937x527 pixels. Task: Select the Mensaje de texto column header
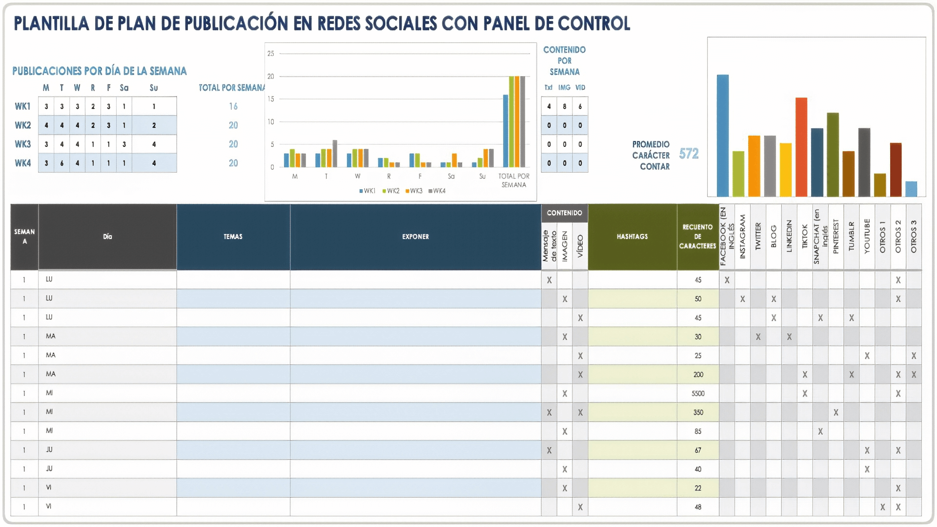550,246
